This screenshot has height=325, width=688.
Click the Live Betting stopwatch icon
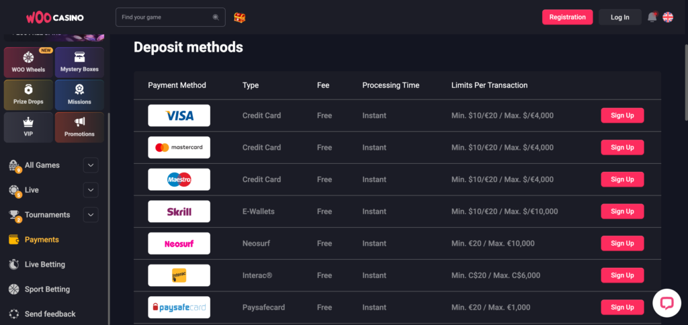[x=14, y=265]
